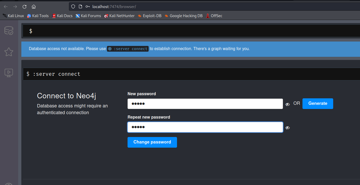The height and width of the screenshot is (185, 360).
Task: Click the play icon in :server connect hint
Action: 110,49
